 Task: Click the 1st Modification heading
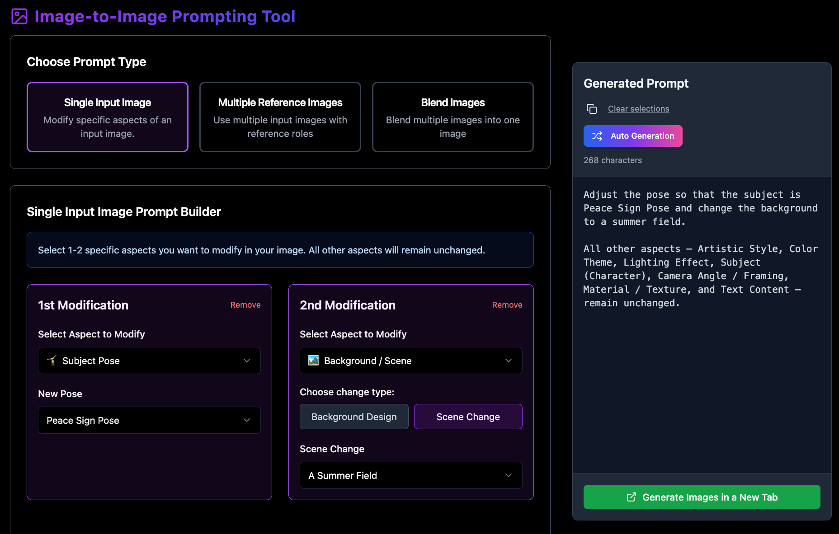83,305
